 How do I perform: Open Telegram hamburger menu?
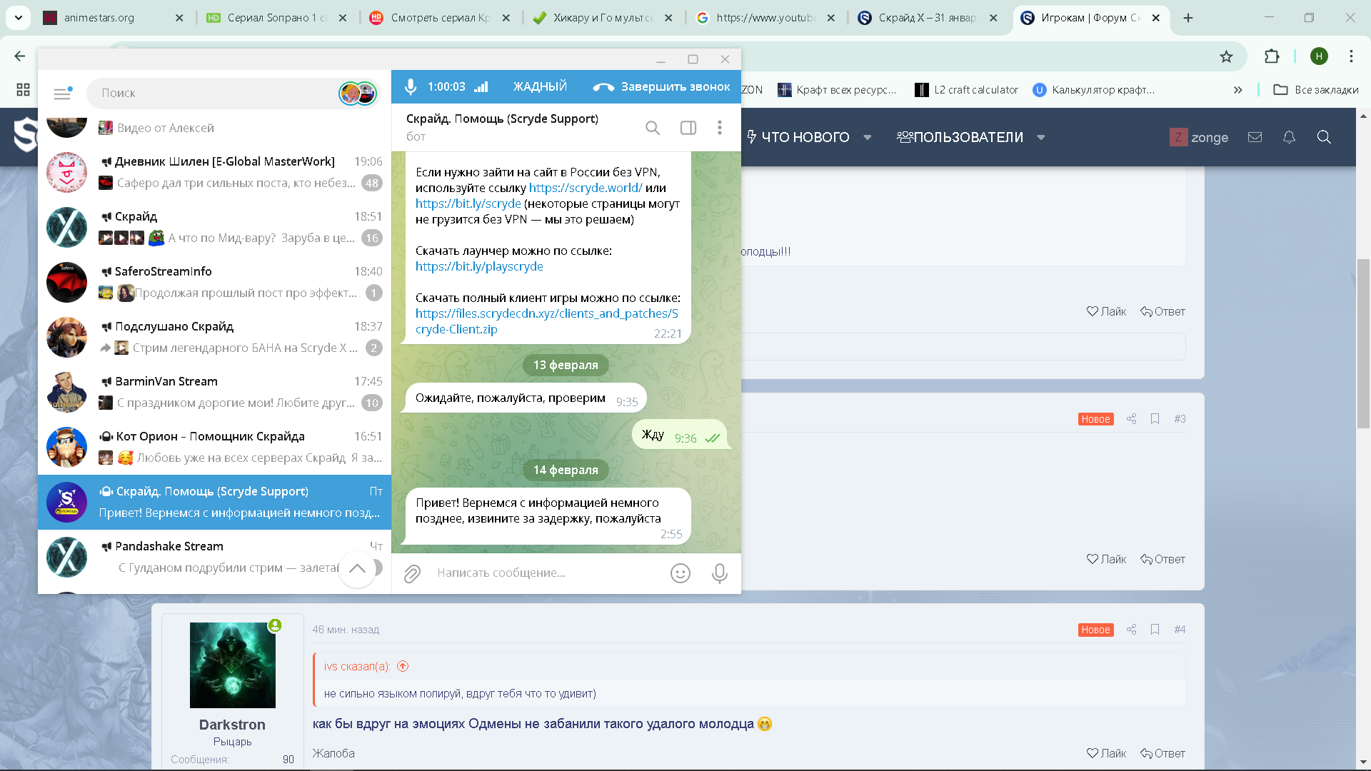coord(62,93)
